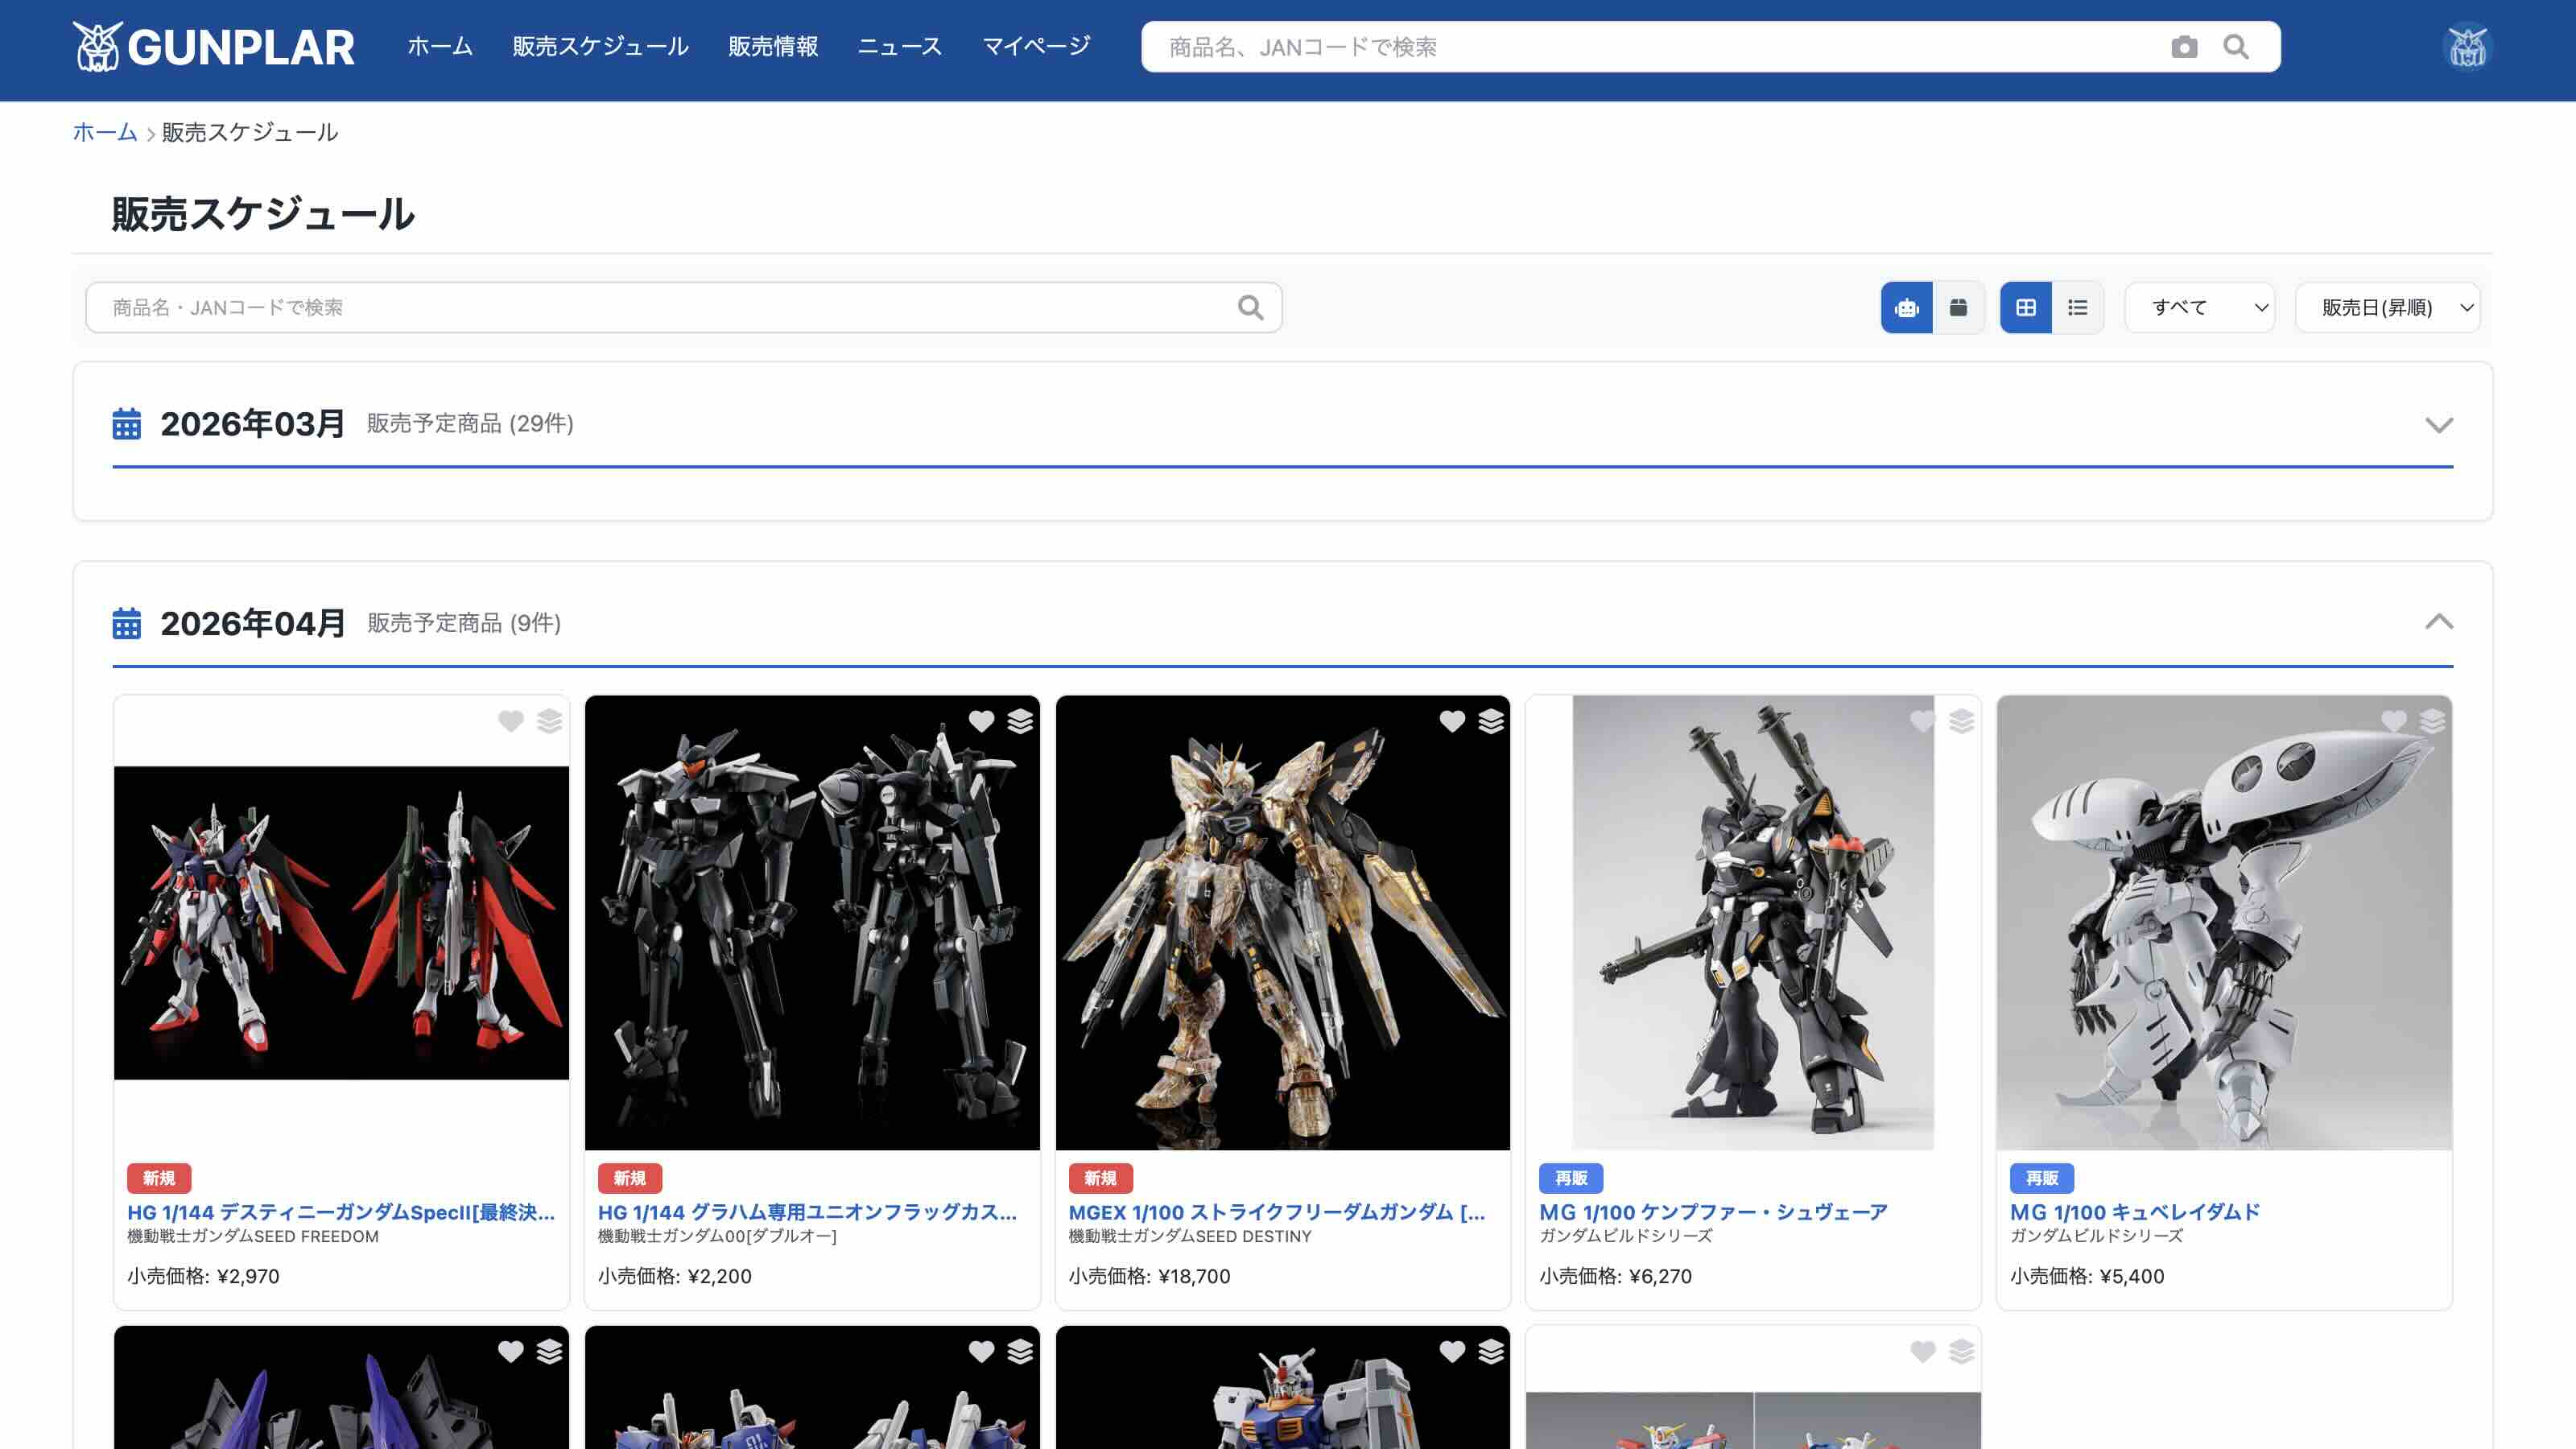The image size is (2576, 1449).
Task: Add HG デスティニーガンダムSpecII to collection stack
Action: coord(549,721)
